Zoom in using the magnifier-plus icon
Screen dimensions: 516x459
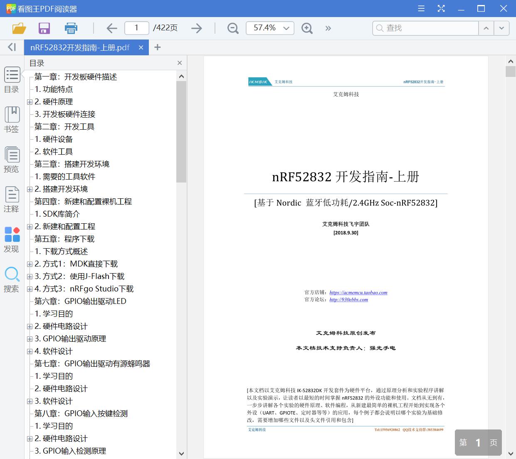[x=307, y=28]
